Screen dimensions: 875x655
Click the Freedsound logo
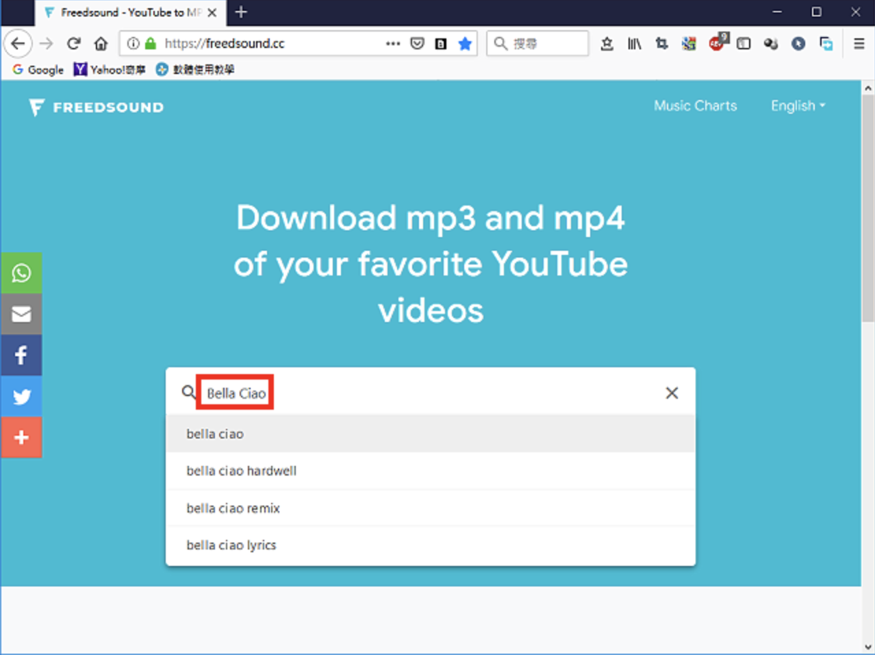97,107
